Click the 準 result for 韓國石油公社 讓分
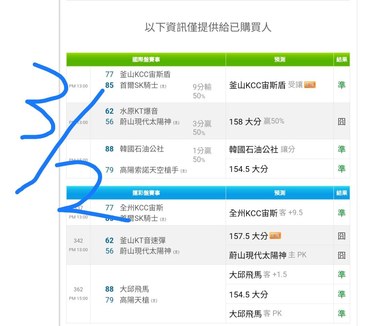Viewport: 368px width, 326px height. point(341,149)
